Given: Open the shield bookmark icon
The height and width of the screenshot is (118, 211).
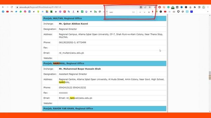Looking at the screenshot, I should (x=178, y=12).
